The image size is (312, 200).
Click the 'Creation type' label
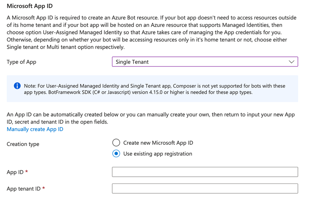(23, 144)
